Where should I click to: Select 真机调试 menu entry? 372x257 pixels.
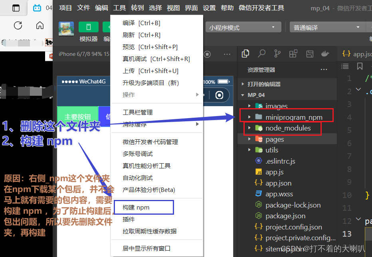pyautogui.click(x=157, y=59)
